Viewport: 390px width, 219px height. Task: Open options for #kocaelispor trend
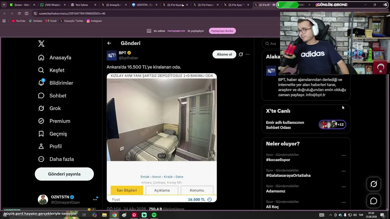click(x=344, y=155)
